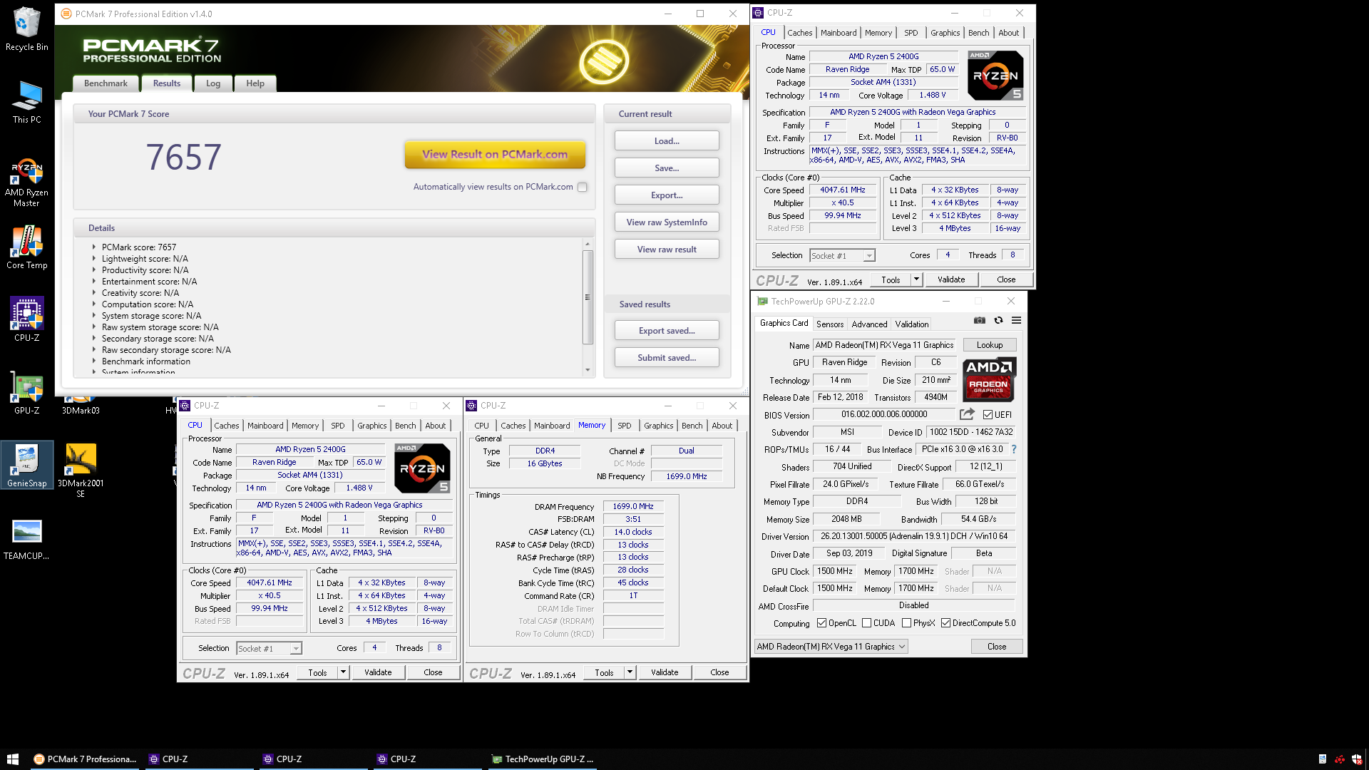Click the GPU-Z refresh icon
Image resolution: width=1369 pixels, height=770 pixels.
(x=998, y=321)
